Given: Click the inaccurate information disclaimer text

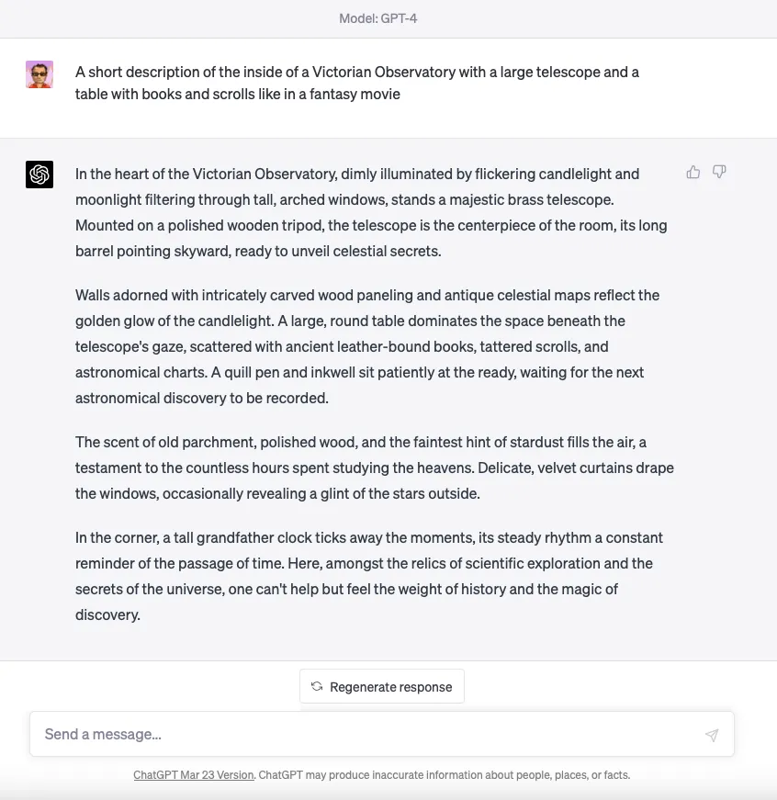Looking at the screenshot, I should (445, 775).
